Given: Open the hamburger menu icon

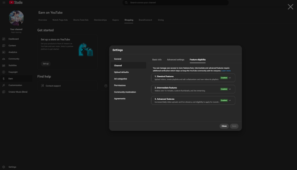Looking at the screenshot, I should (x=4, y=2).
